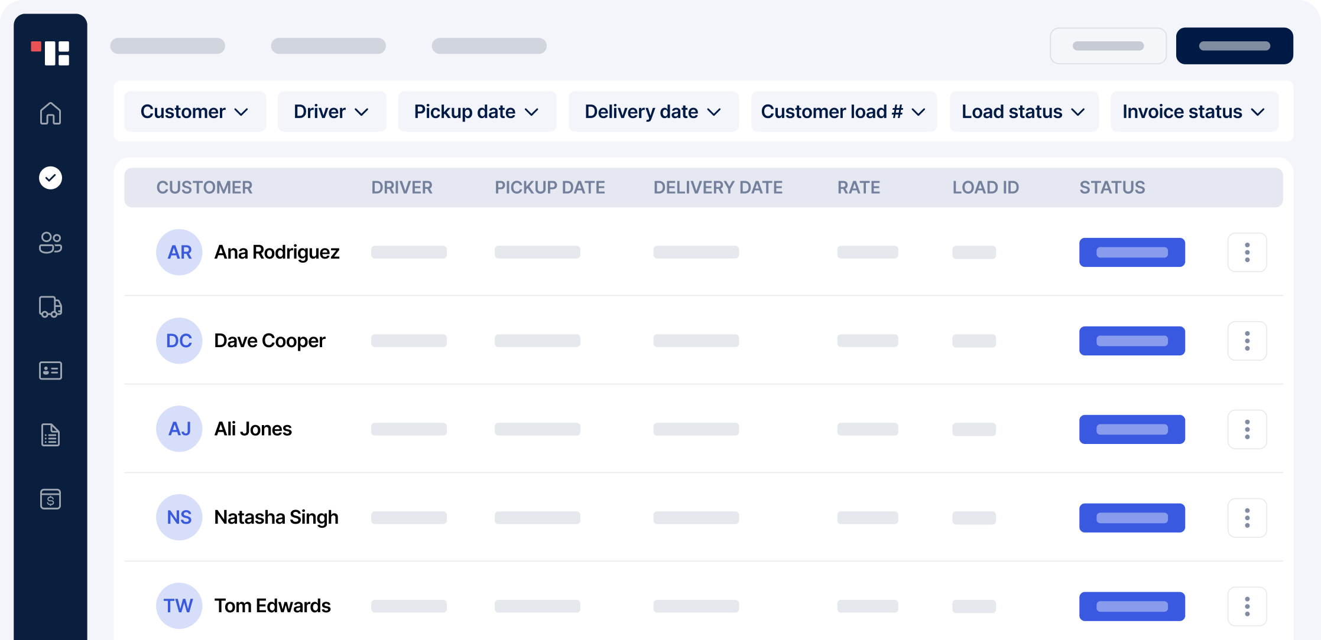Open the Load status filter
Image resolution: width=1321 pixels, height=640 pixels.
click(x=1024, y=111)
